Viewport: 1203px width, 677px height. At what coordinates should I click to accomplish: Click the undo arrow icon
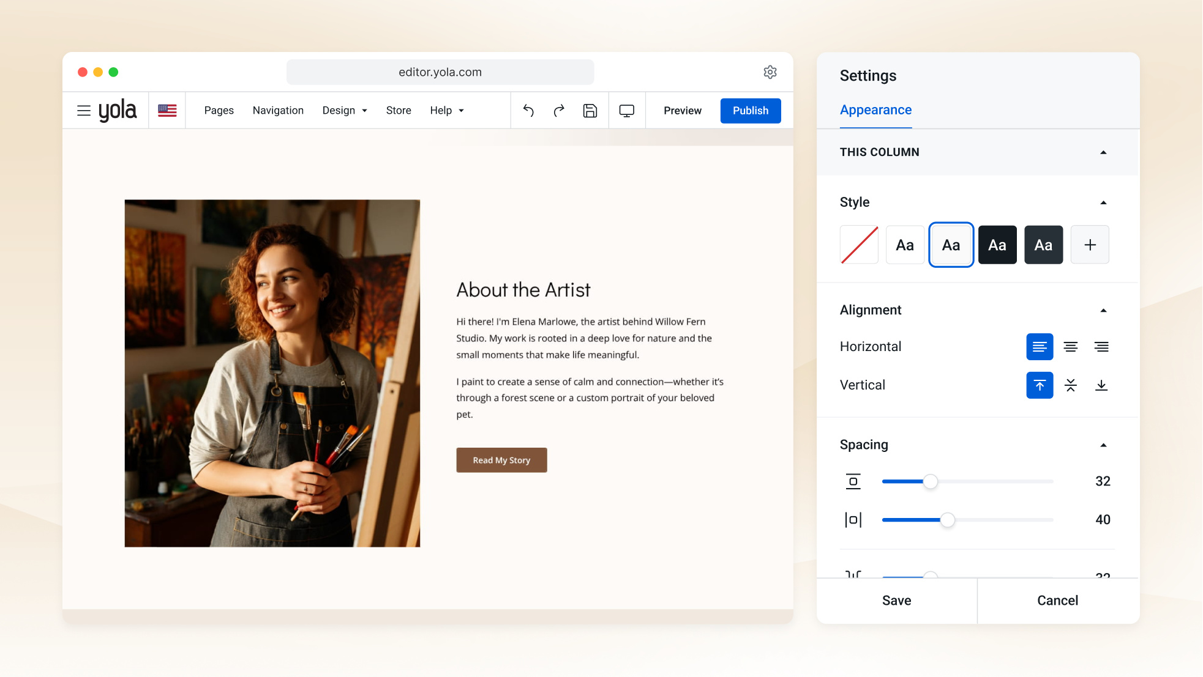528,111
